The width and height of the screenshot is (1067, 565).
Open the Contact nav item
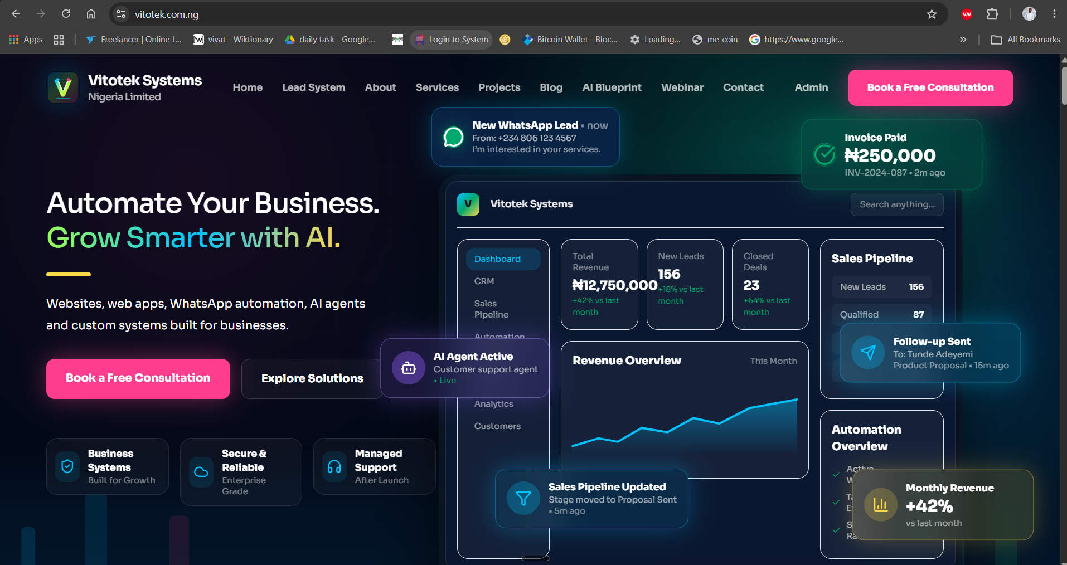[x=744, y=87]
